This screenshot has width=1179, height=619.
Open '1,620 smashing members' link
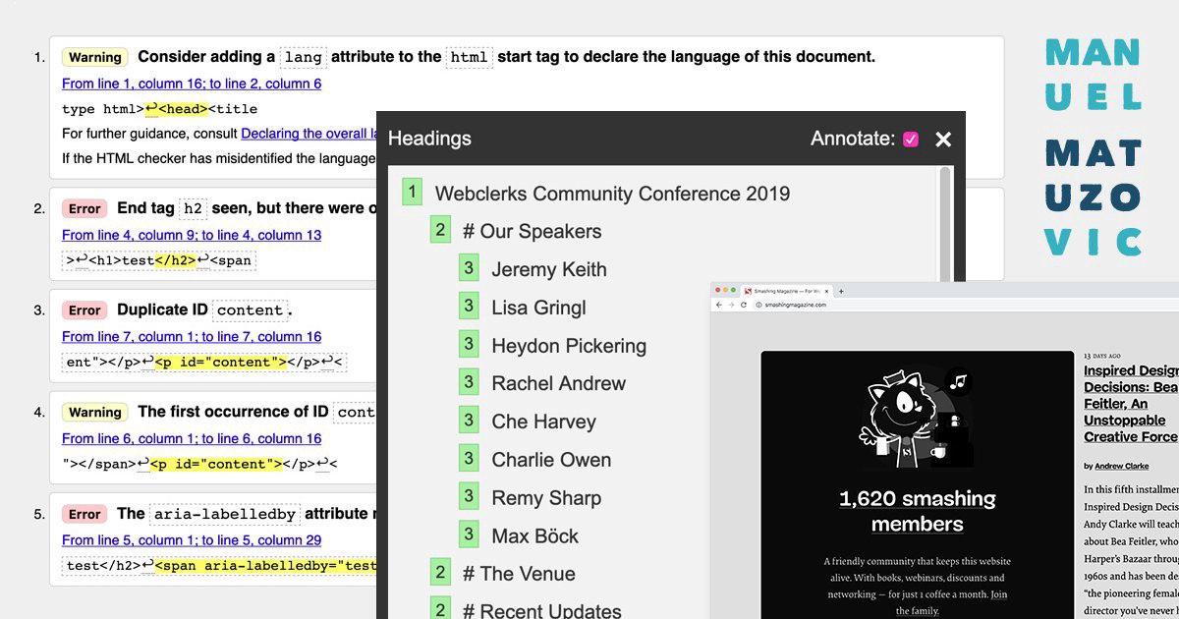(x=917, y=511)
